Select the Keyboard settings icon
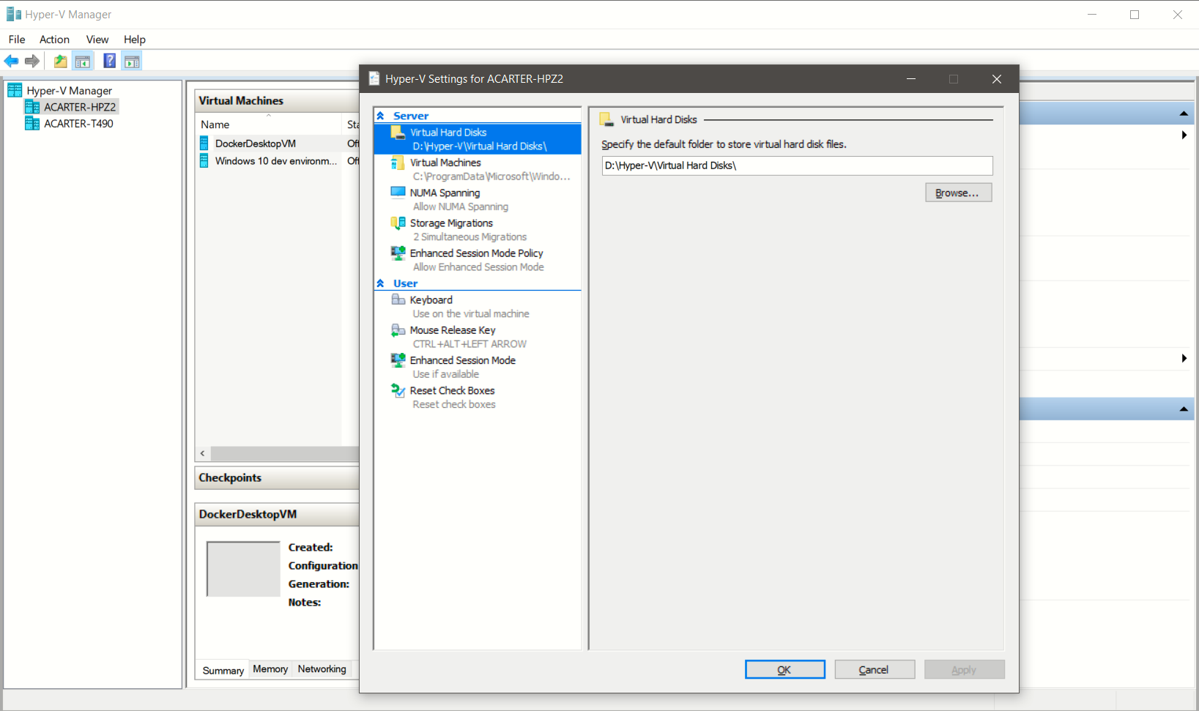Viewport: 1199px width, 711px height. 398,299
